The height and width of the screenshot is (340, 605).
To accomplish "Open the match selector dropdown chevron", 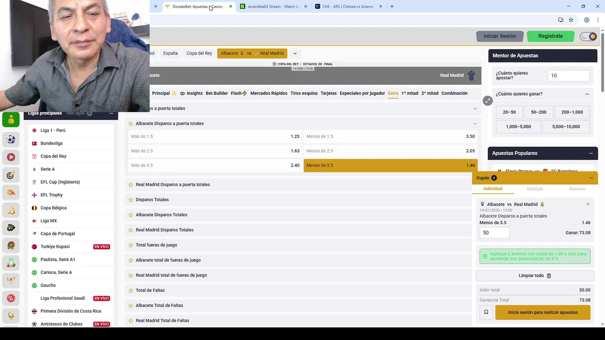I will pos(295,53).
